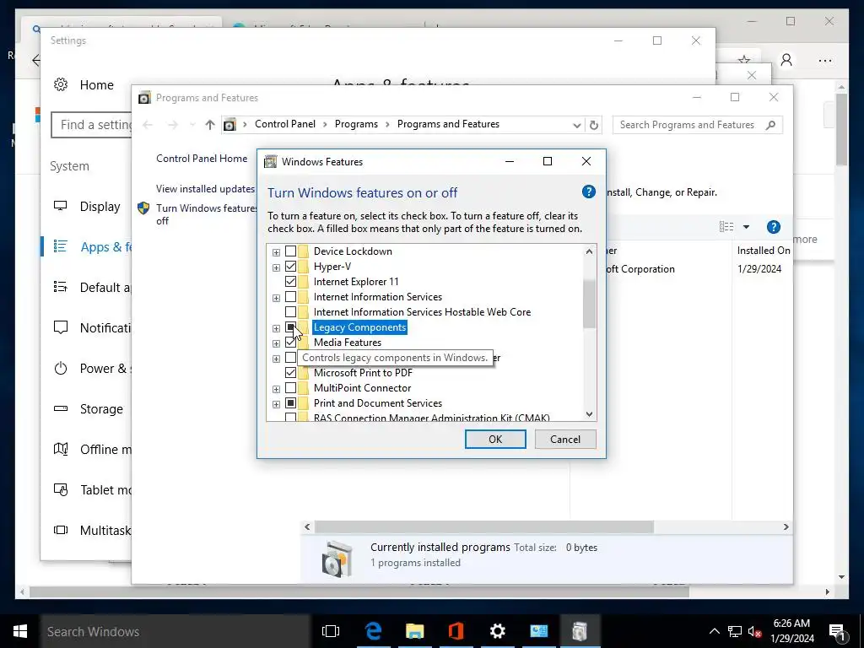The height and width of the screenshot is (648, 864).
Task: Click Turn Windows features on or off link
Action: (207, 214)
